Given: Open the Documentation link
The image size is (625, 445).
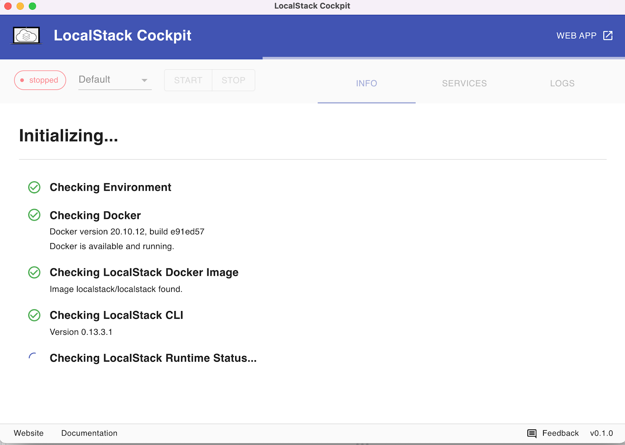Looking at the screenshot, I should pyautogui.click(x=89, y=433).
